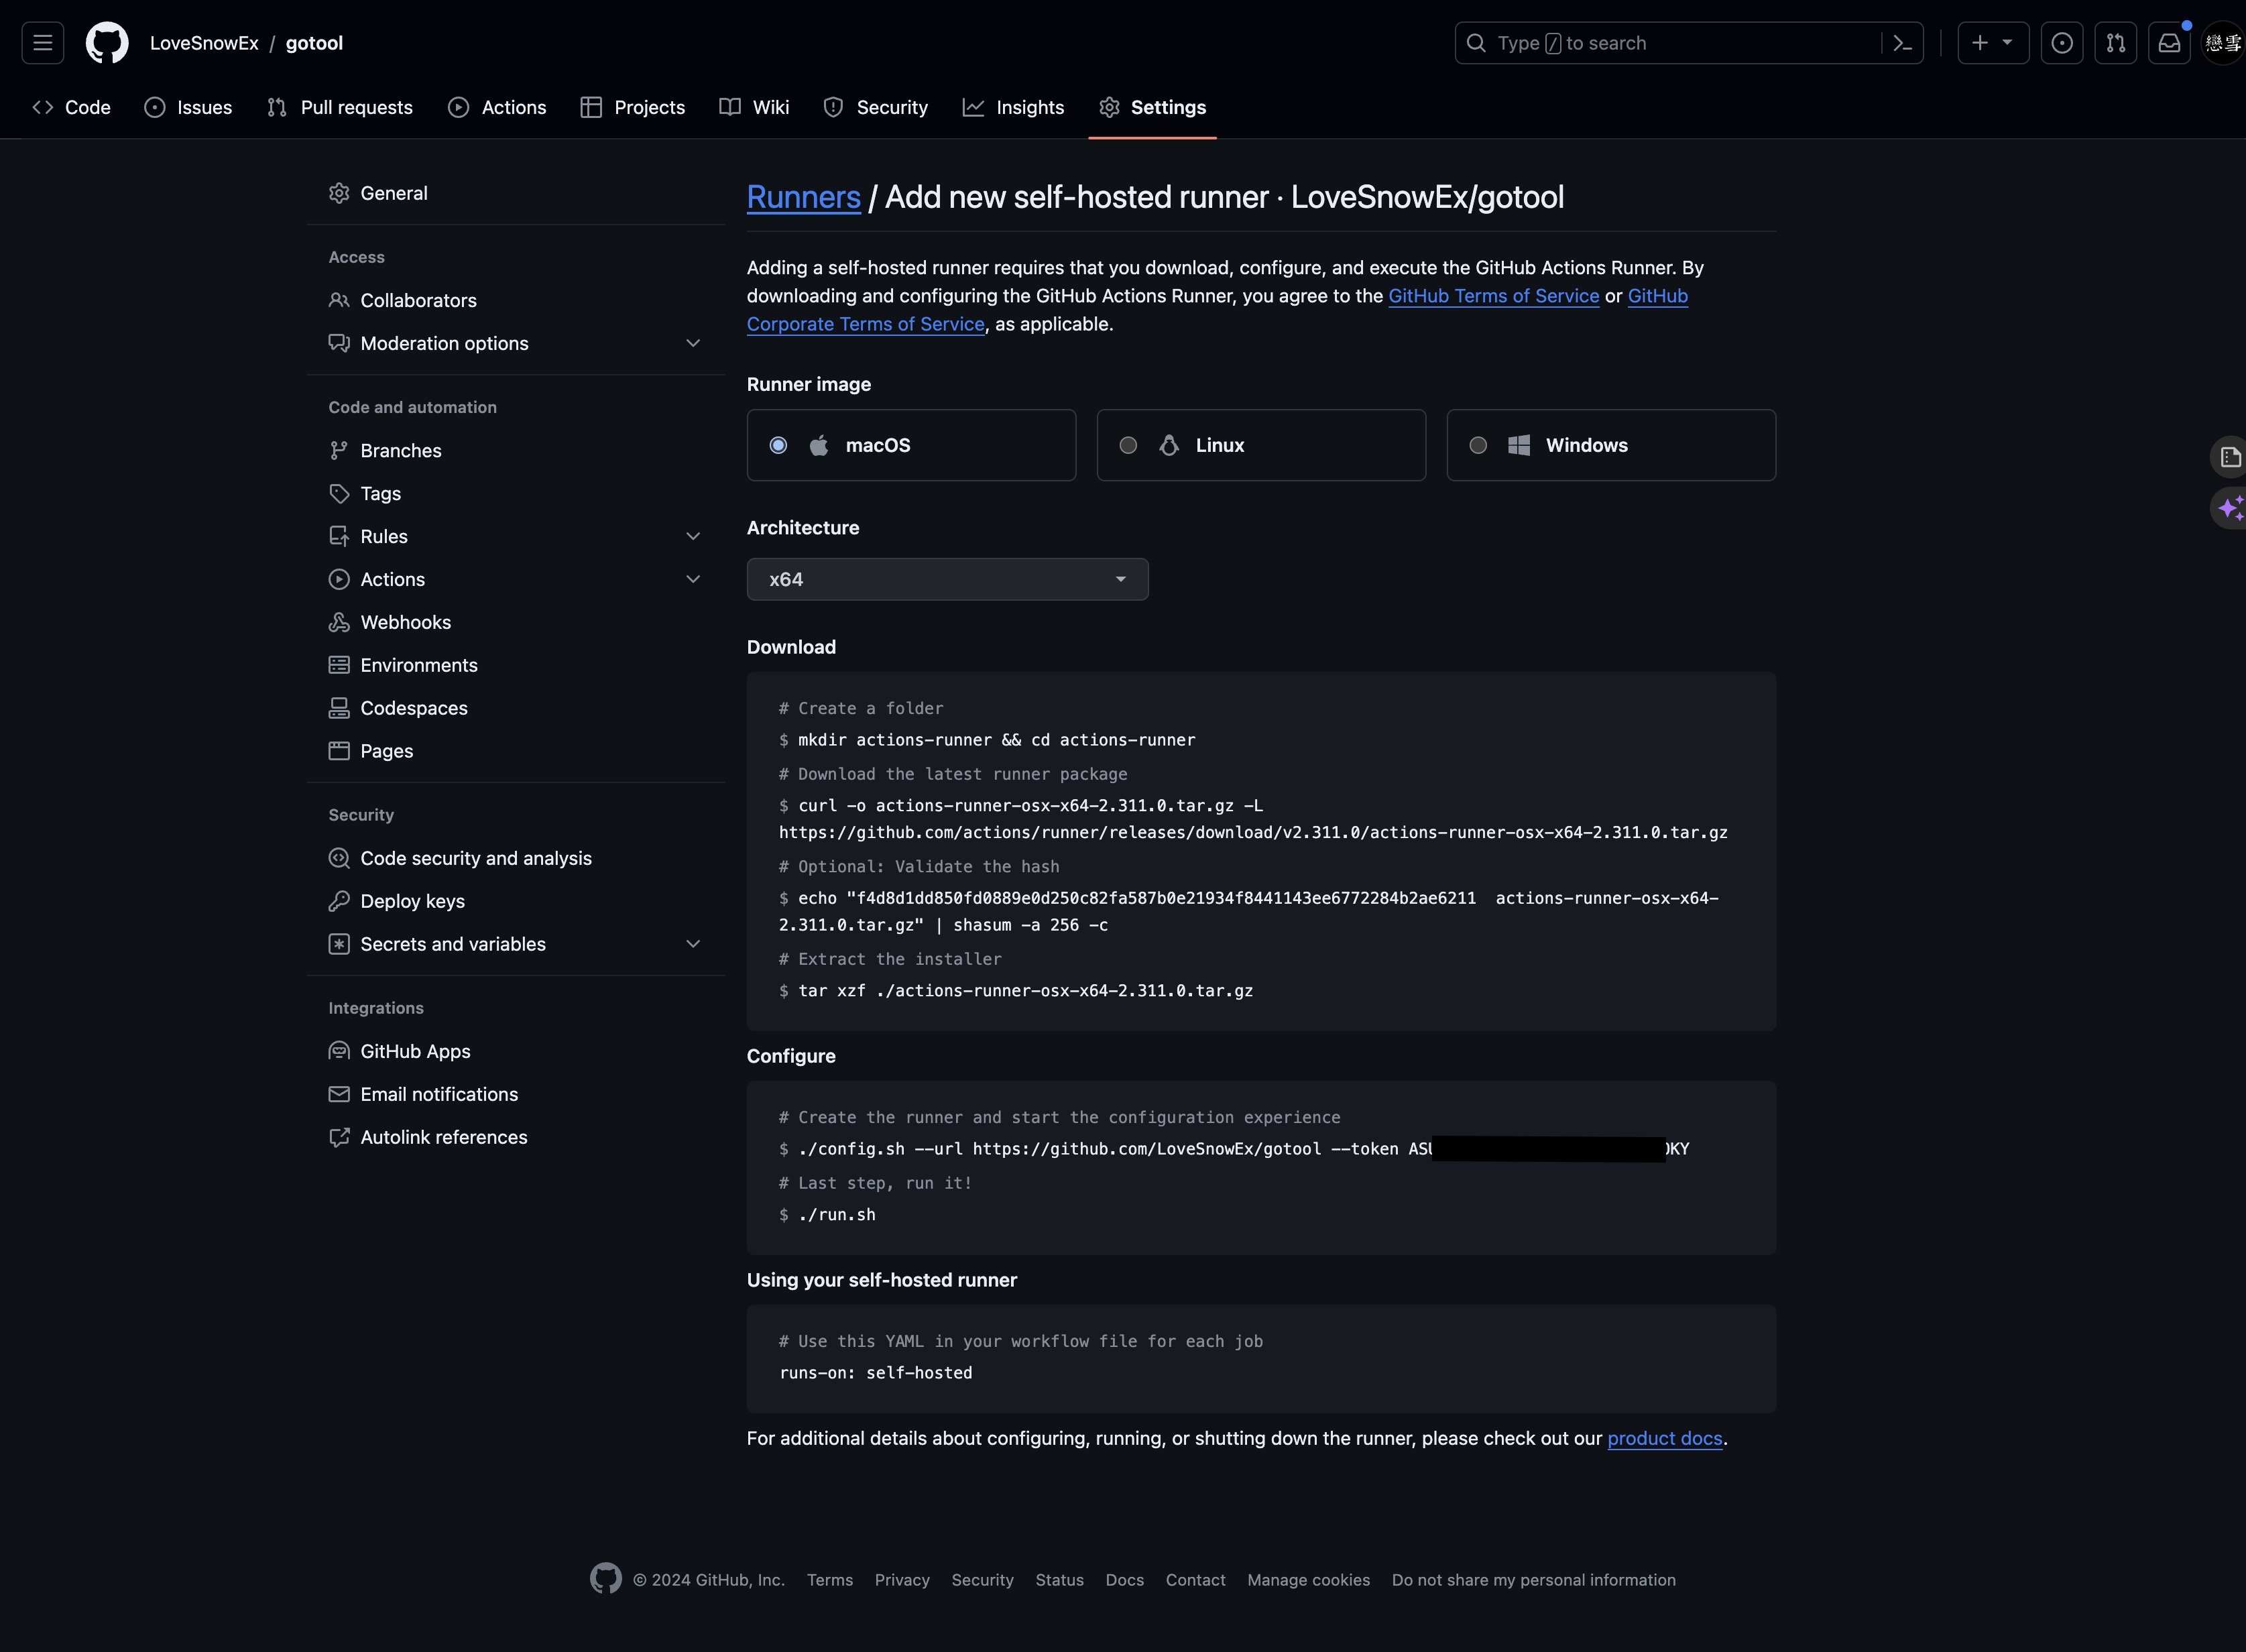This screenshot has width=2246, height=1652.
Task: Open the issues icon in top header
Action: (x=2062, y=43)
